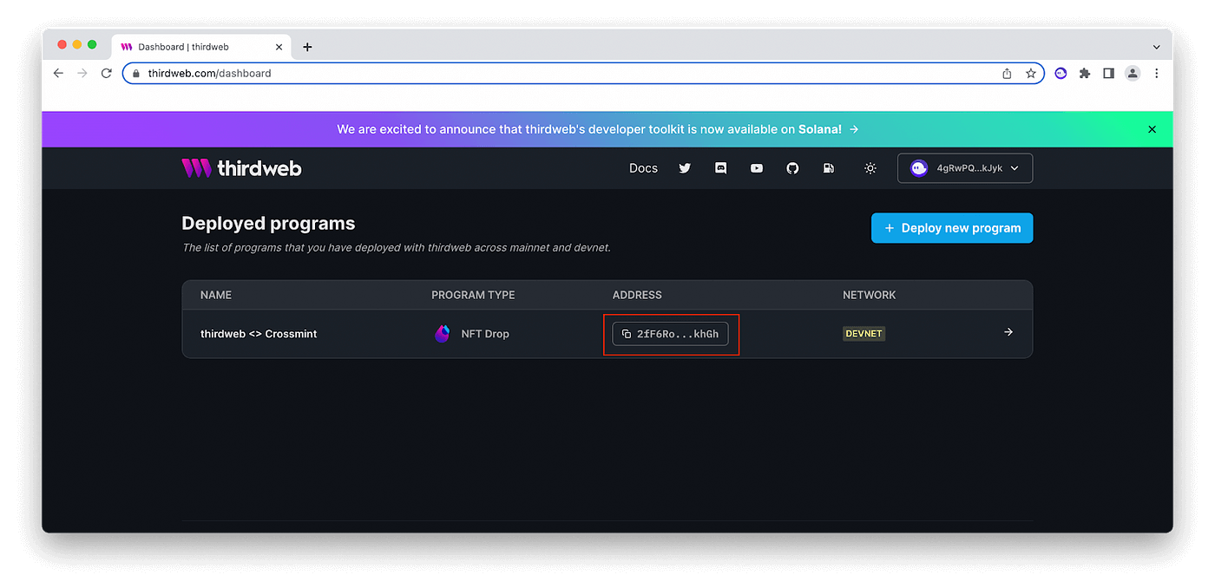The height and width of the screenshot is (588, 1215).
Task: Open the Solana announcement banner link
Action: (x=598, y=129)
